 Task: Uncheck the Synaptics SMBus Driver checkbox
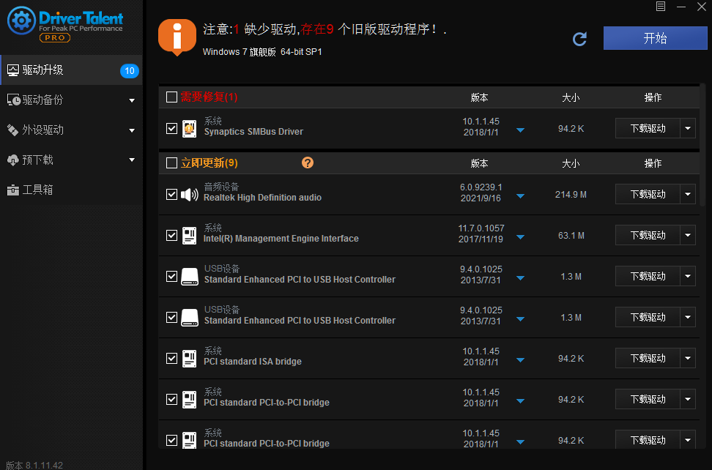(x=171, y=128)
